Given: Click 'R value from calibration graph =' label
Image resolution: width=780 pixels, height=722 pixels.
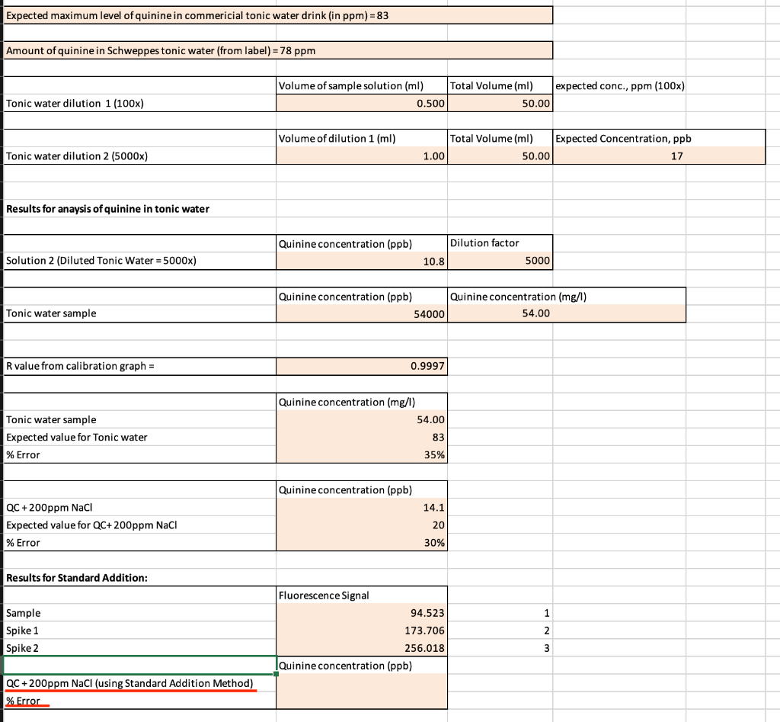Looking at the screenshot, I should pos(80,366).
